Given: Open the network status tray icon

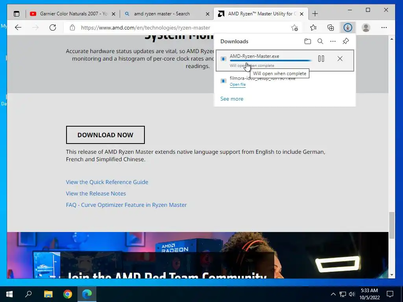Looking at the screenshot, I should coord(343,294).
